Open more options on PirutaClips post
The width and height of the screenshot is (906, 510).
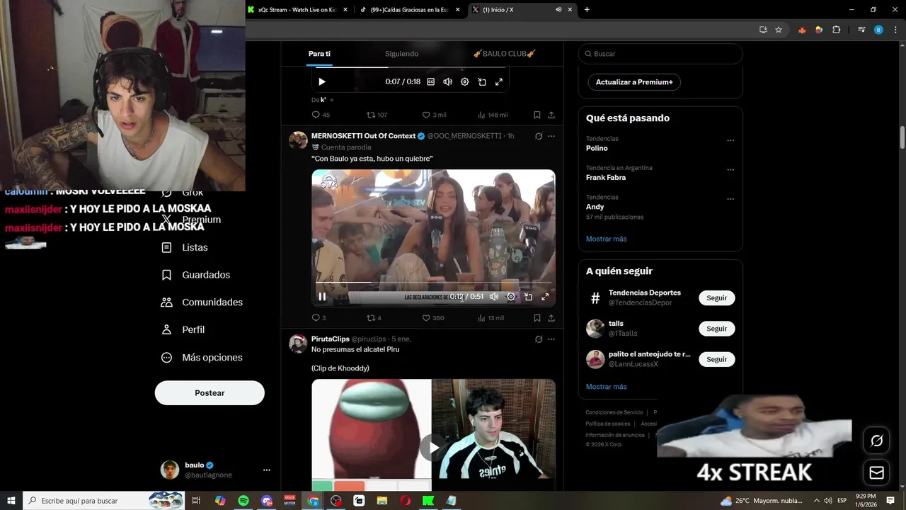tap(551, 339)
